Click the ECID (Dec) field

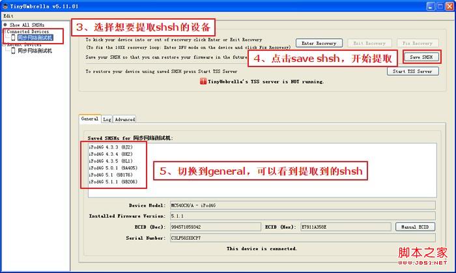[216, 227]
